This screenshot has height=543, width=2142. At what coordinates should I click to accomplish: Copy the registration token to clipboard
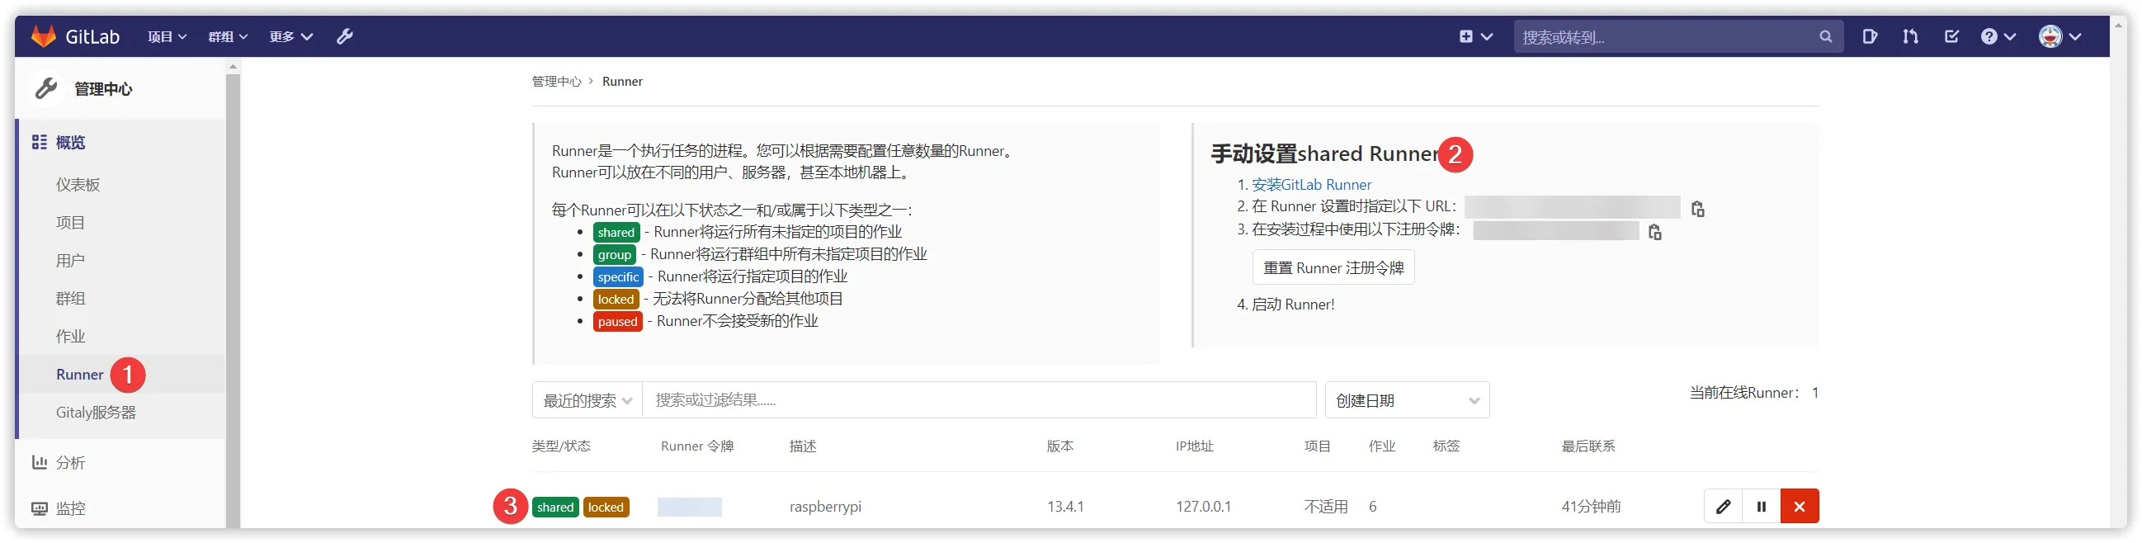(x=1654, y=232)
